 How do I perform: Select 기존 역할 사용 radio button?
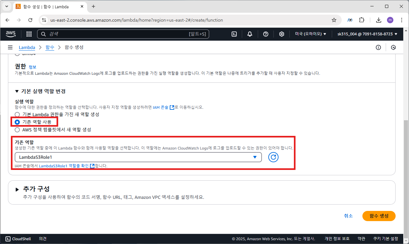point(17,122)
